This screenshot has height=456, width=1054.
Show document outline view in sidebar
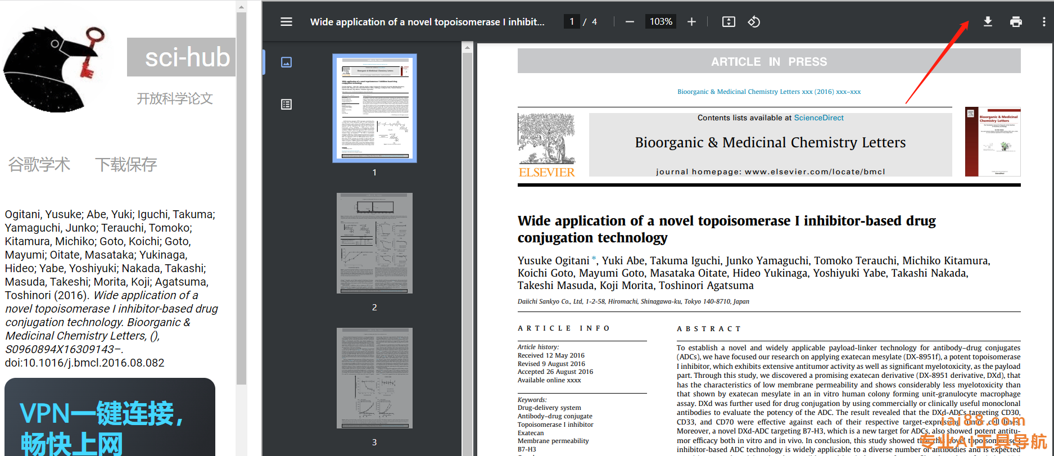point(286,104)
